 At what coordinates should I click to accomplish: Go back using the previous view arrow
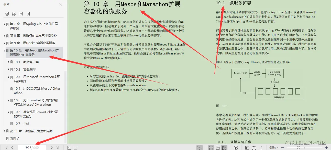(x=69, y=147)
